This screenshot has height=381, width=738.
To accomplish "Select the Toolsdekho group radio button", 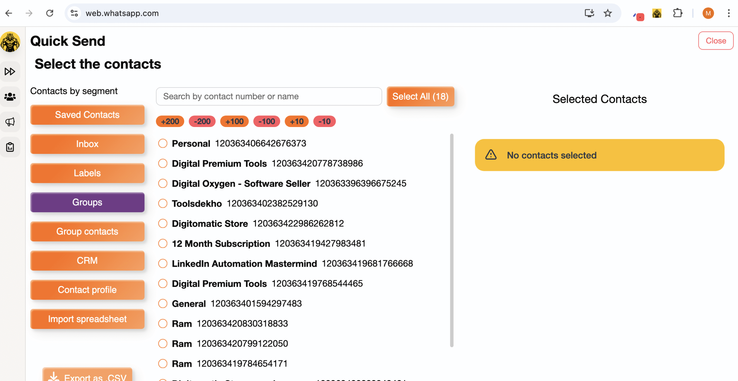I will click(163, 203).
